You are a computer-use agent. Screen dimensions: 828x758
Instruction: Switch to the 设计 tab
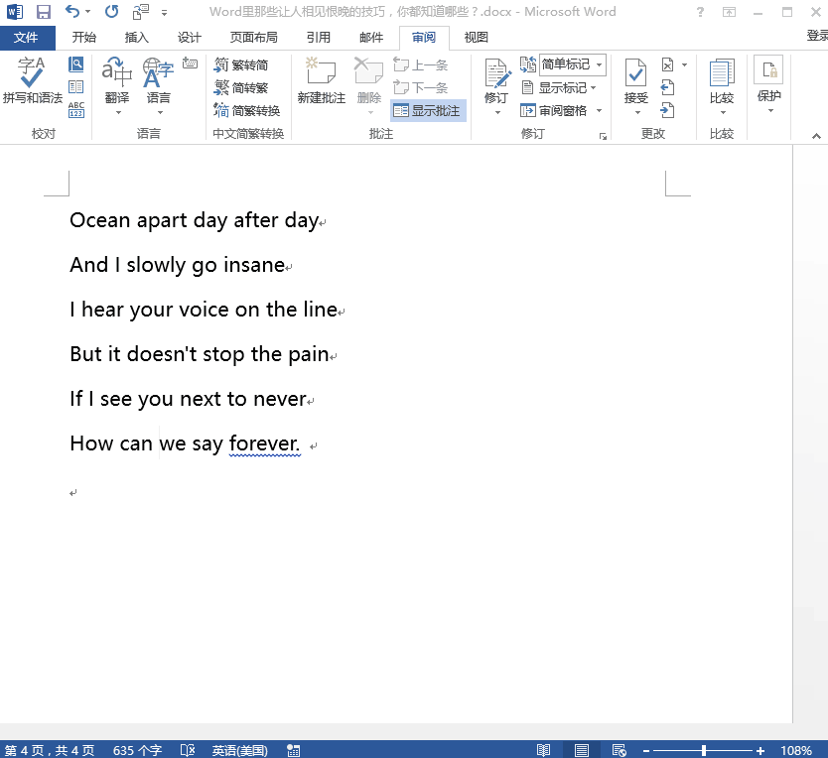click(189, 38)
